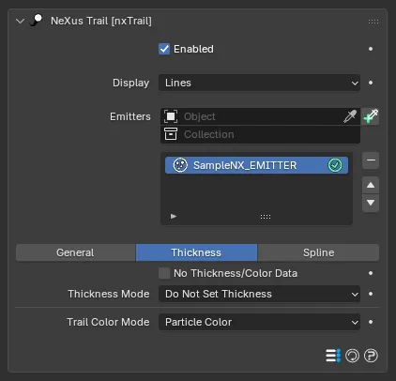Switch to the Spline tab

pos(318,252)
